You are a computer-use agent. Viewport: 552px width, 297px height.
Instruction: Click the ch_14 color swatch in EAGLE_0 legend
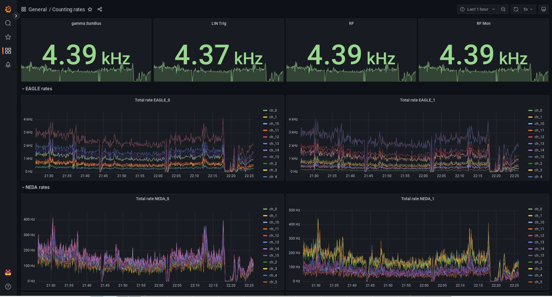click(x=265, y=150)
